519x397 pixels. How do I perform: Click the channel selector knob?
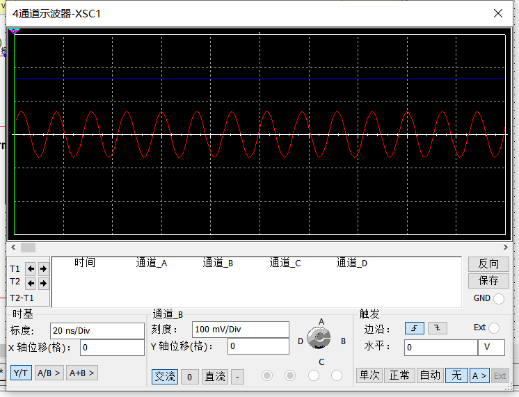(319, 339)
